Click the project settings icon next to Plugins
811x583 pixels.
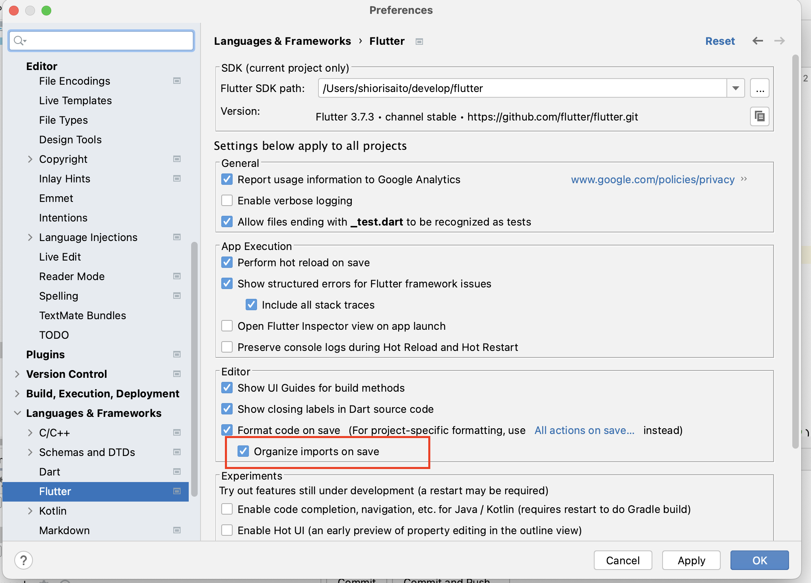(177, 355)
